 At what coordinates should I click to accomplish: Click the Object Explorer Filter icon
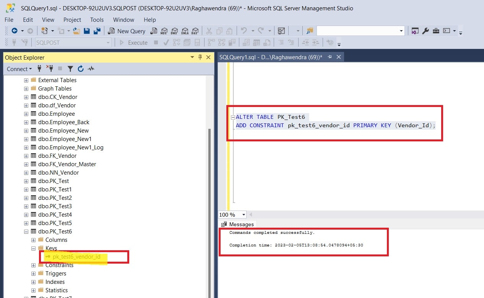pos(70,69)
